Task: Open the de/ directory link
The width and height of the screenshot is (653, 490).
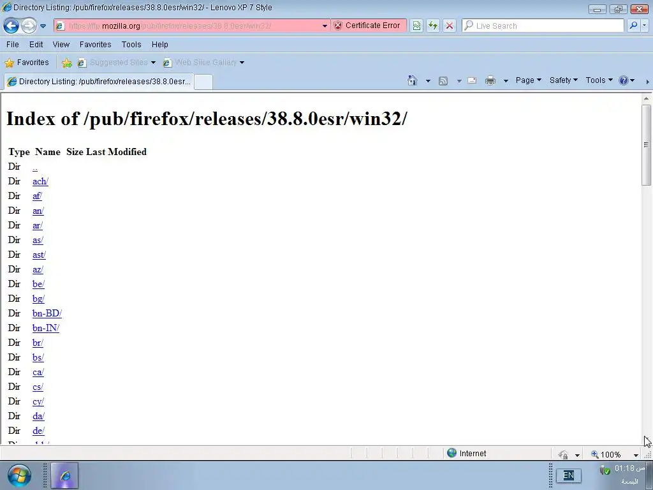Action: tap(38, 431)
